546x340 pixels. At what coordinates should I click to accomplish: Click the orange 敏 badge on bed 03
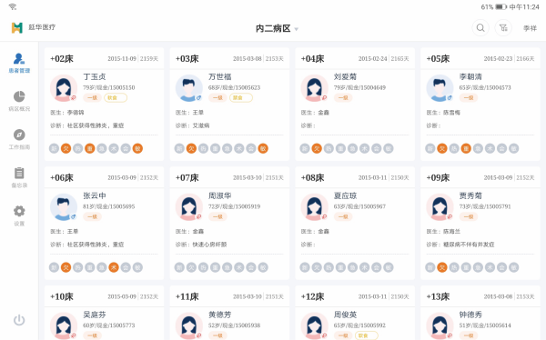pos(263,148)
